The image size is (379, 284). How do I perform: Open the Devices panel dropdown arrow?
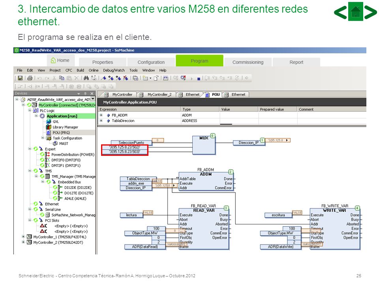[x=79, y=93]
